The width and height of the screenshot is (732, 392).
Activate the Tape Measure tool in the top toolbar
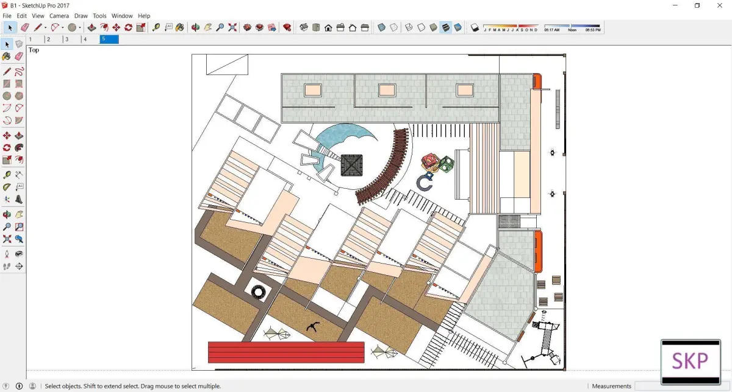(156, 27)
